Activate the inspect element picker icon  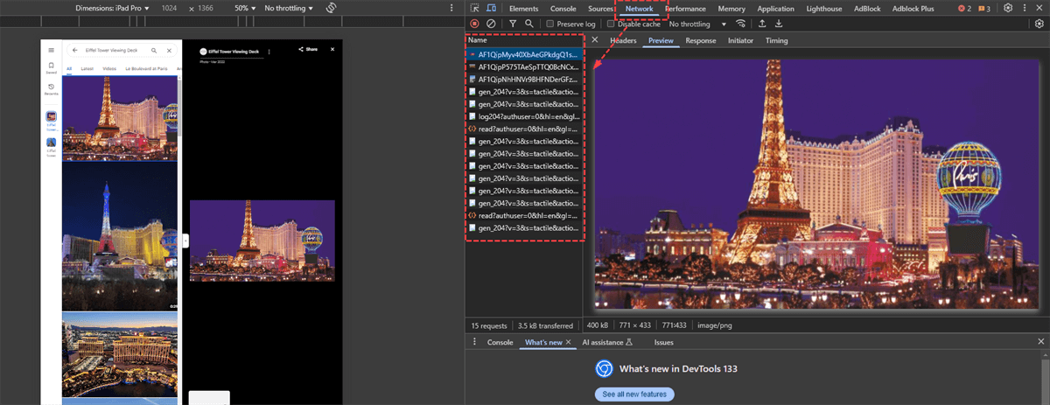coord(475,8)
